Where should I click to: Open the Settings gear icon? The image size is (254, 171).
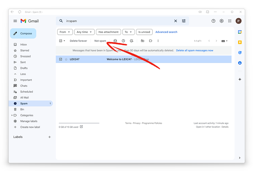tap(222, 21)
